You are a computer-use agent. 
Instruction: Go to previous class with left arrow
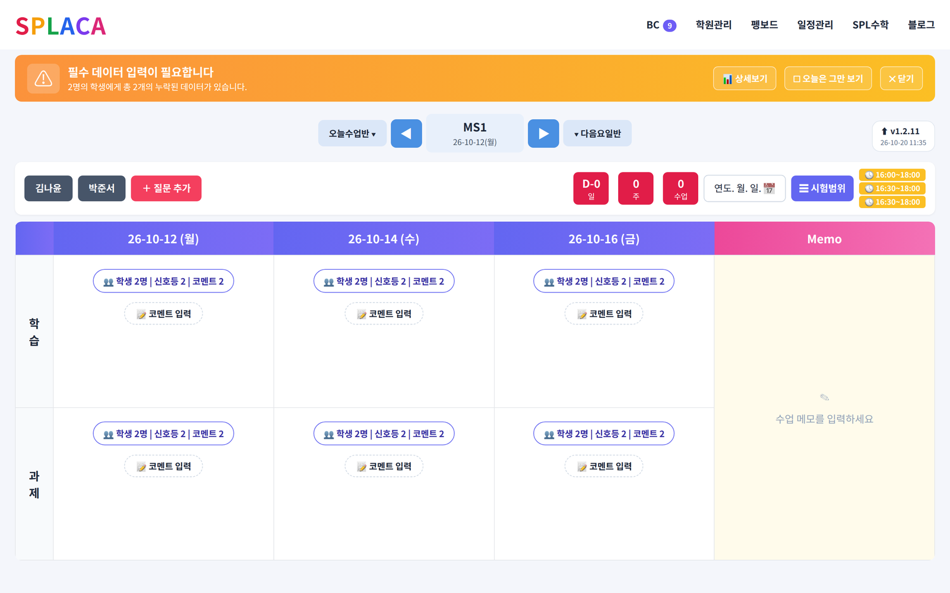(x=406, y=133)
